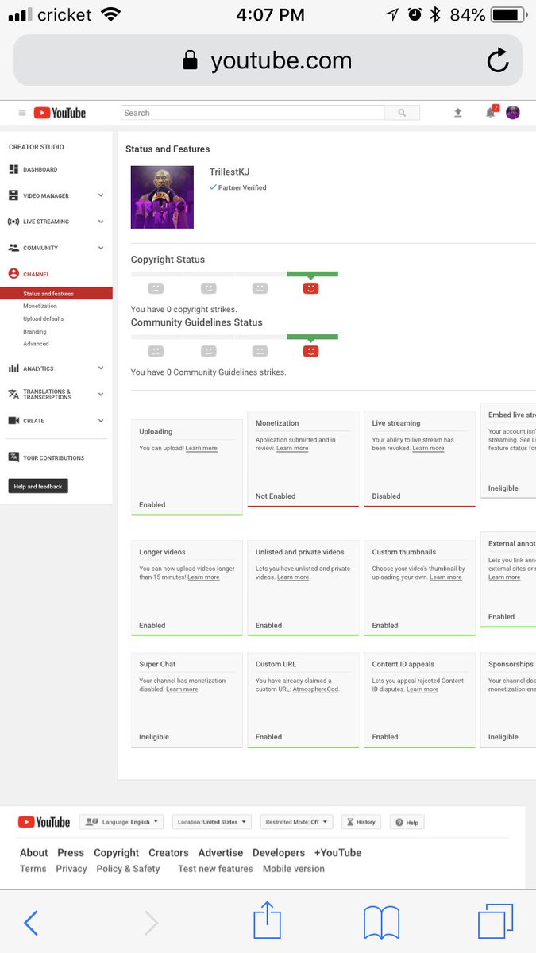The height and width of the screenshot is (953, 536).
Task: Click the Community Guidelines strike progress bar
Action: (234, 337)
